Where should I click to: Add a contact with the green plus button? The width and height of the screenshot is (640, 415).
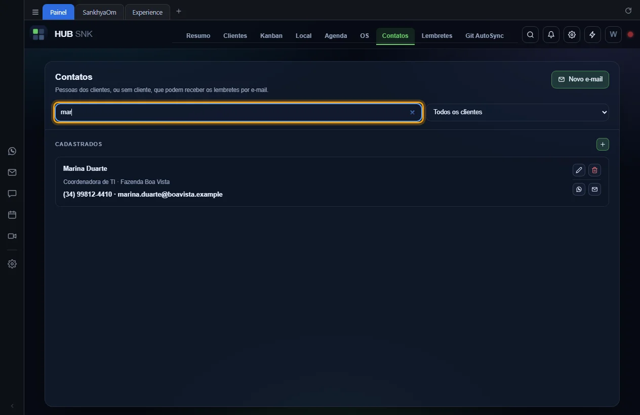[603, 145]
